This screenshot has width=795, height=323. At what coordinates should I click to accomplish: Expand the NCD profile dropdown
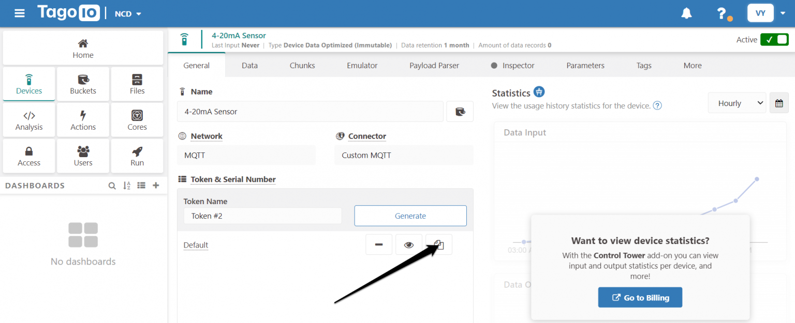(x=128, y=14)
